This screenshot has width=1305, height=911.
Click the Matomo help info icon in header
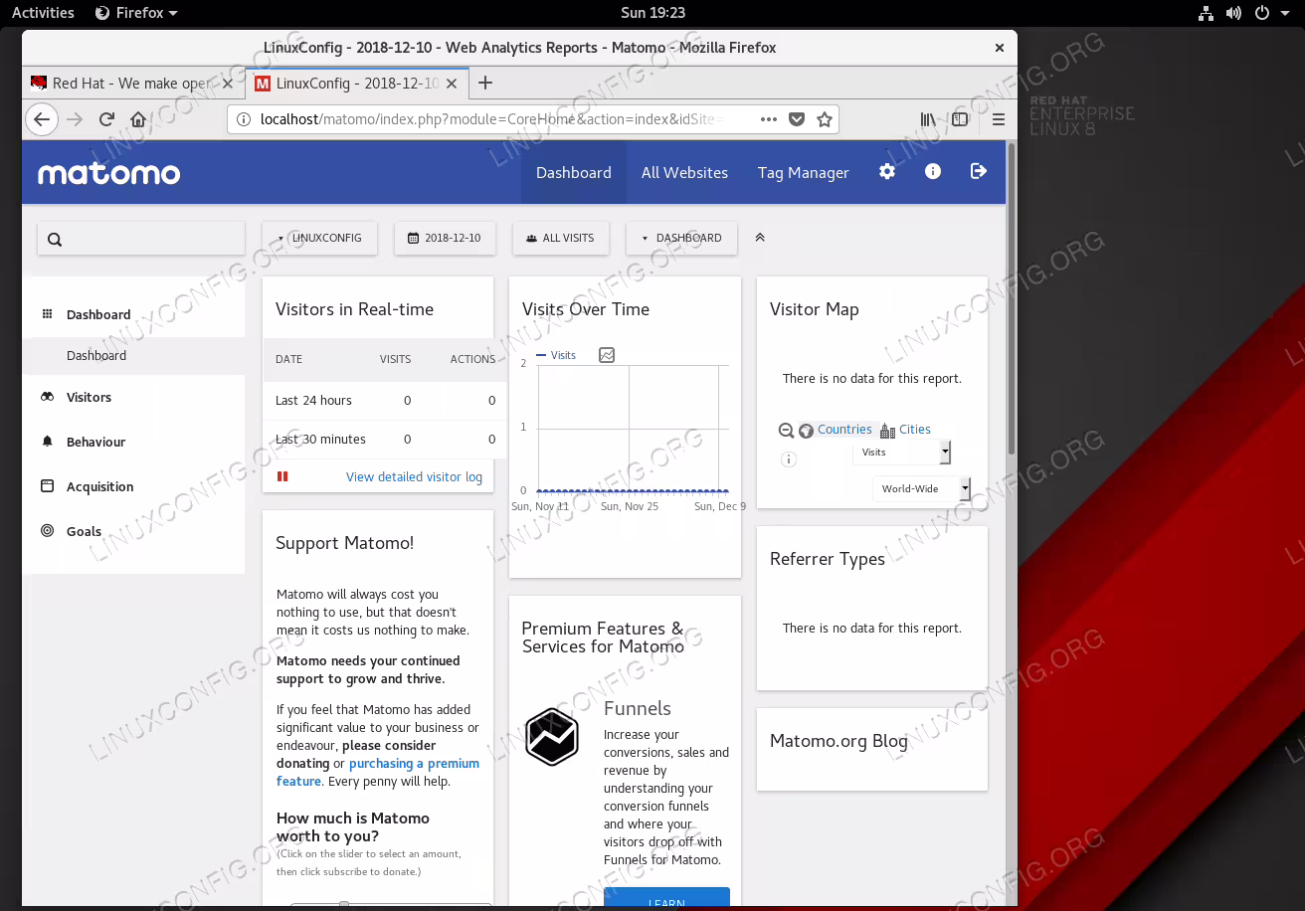(x=933, y=171)
